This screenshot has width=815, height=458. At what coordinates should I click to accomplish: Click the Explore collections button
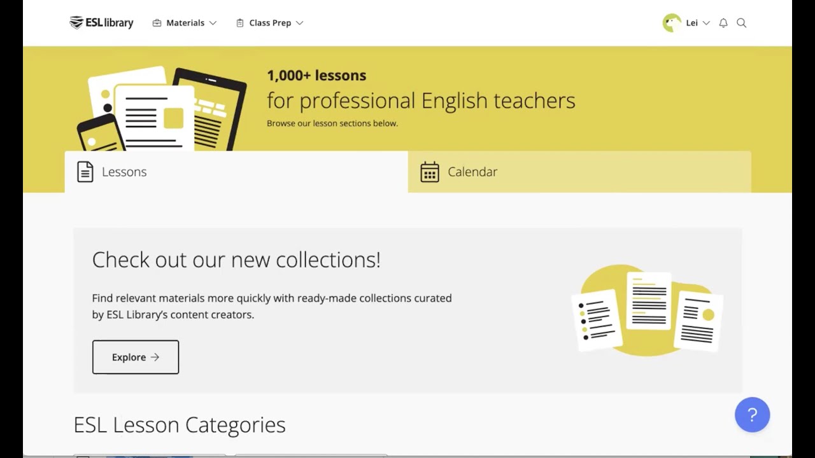[x=136, y=357]
